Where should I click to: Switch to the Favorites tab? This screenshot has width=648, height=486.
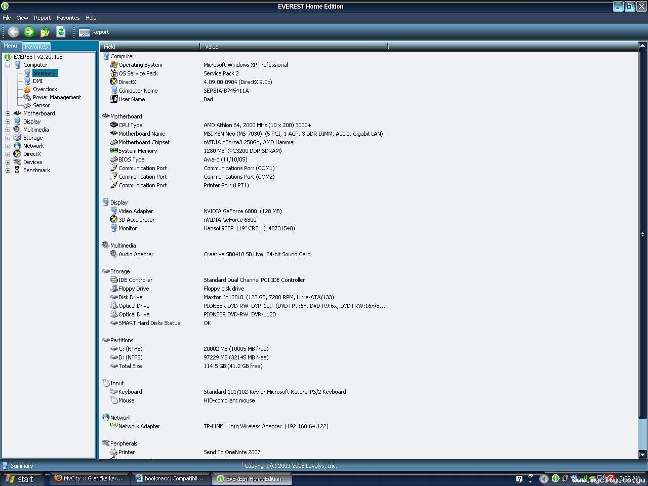click(x=36, y=46)
